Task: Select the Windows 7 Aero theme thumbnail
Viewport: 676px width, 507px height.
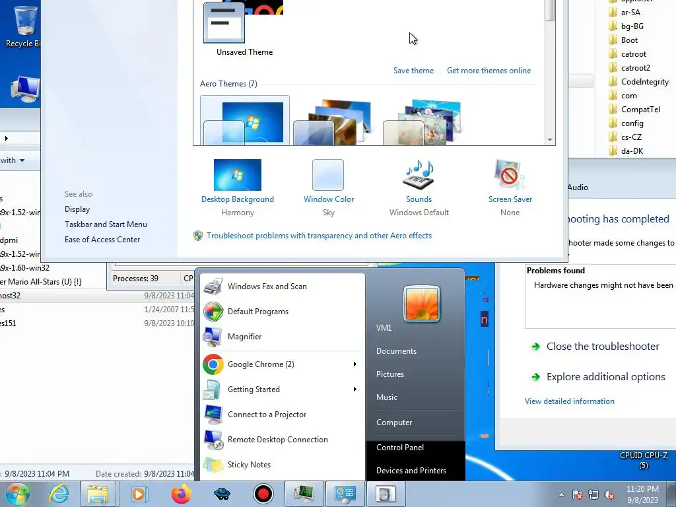Action: [245, 121]
